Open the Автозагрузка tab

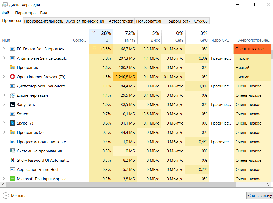pos(121,21)
